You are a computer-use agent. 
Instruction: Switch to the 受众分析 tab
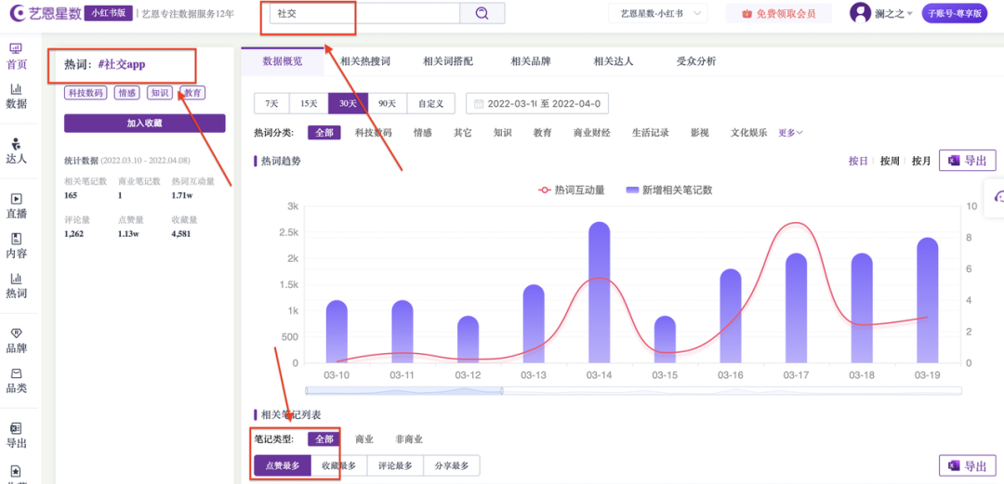696,62
